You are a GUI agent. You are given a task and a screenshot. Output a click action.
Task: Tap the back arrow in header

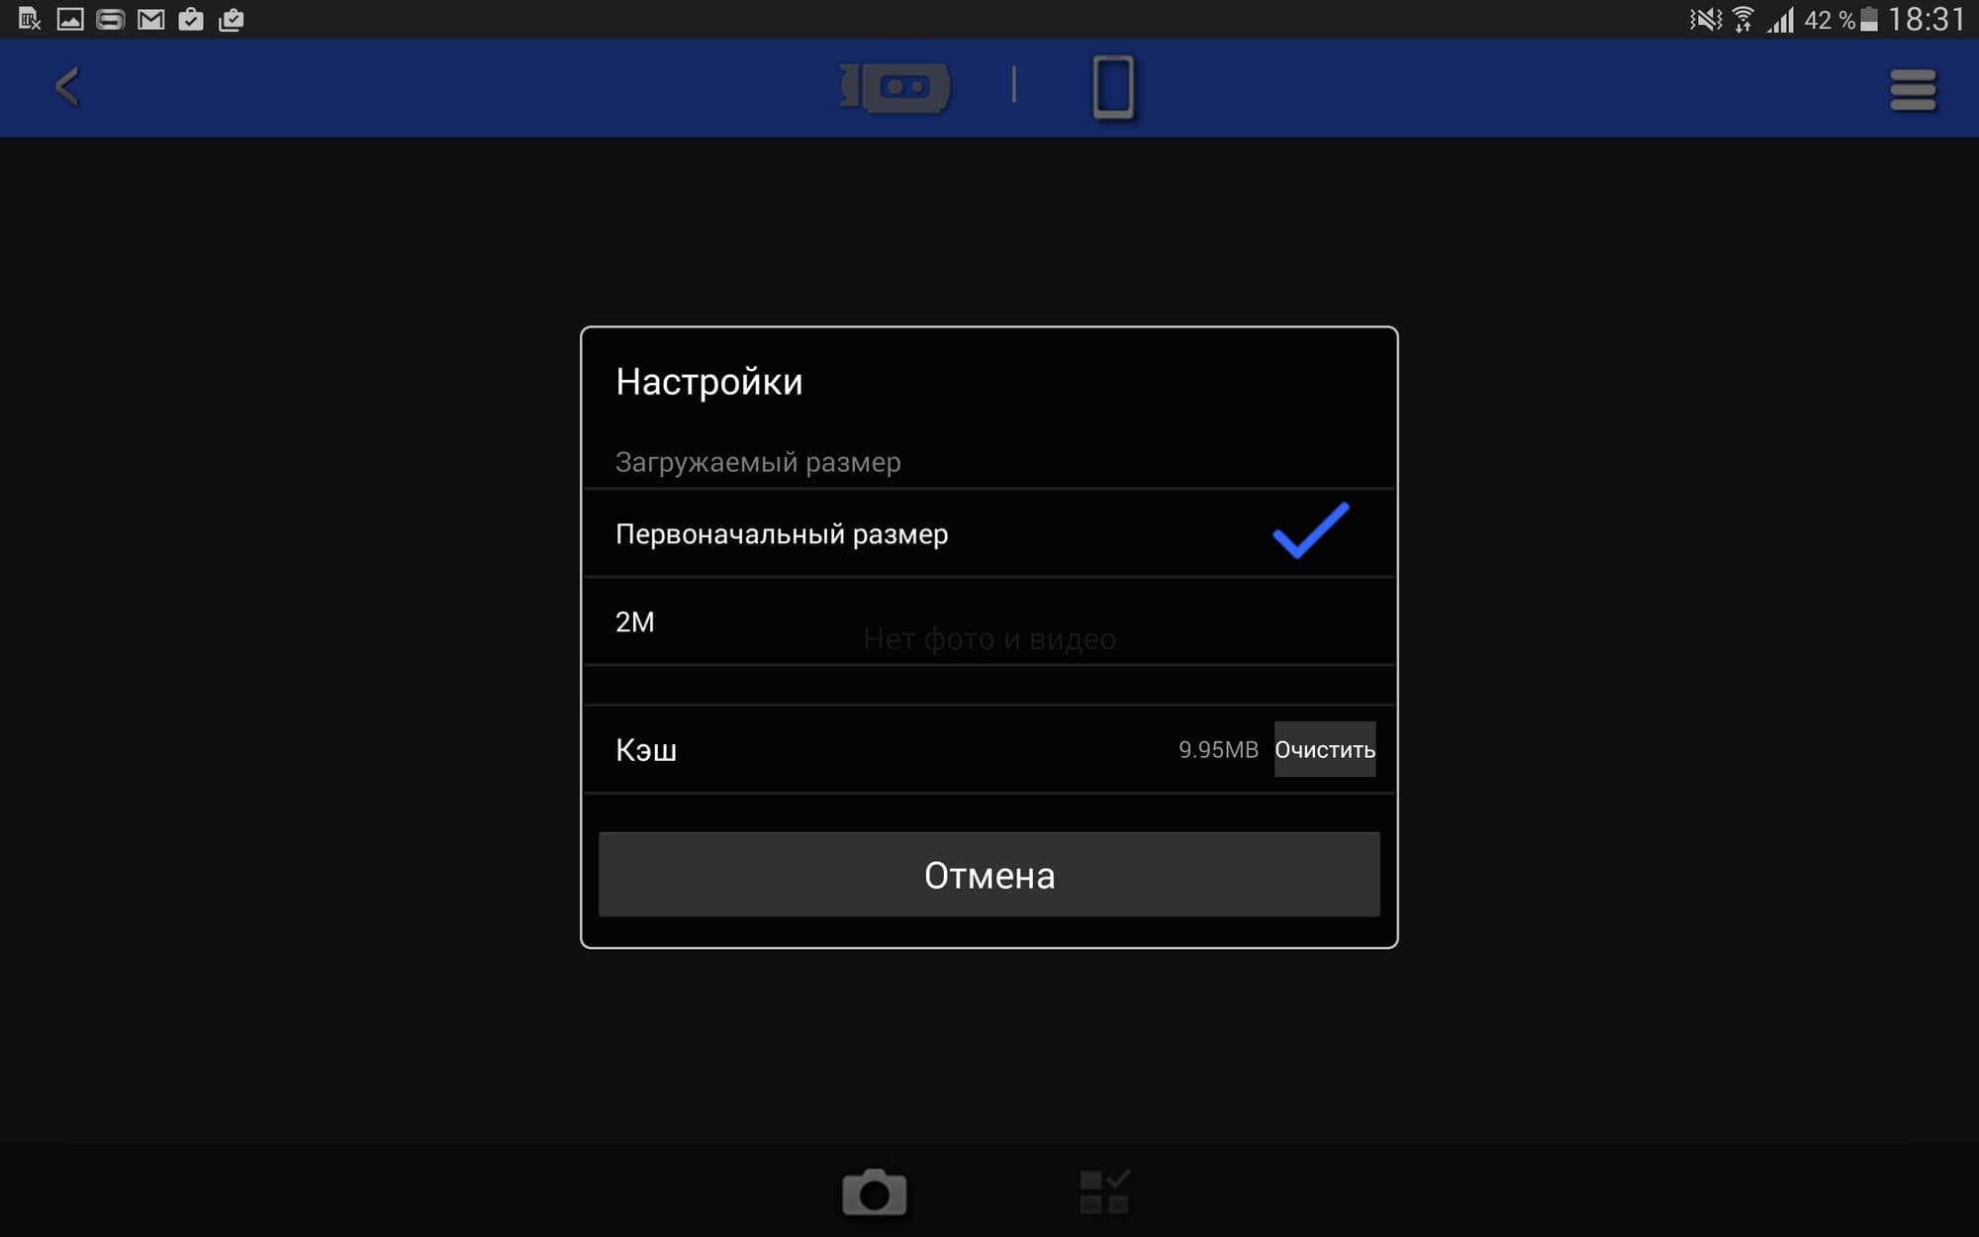coord(67,87)
